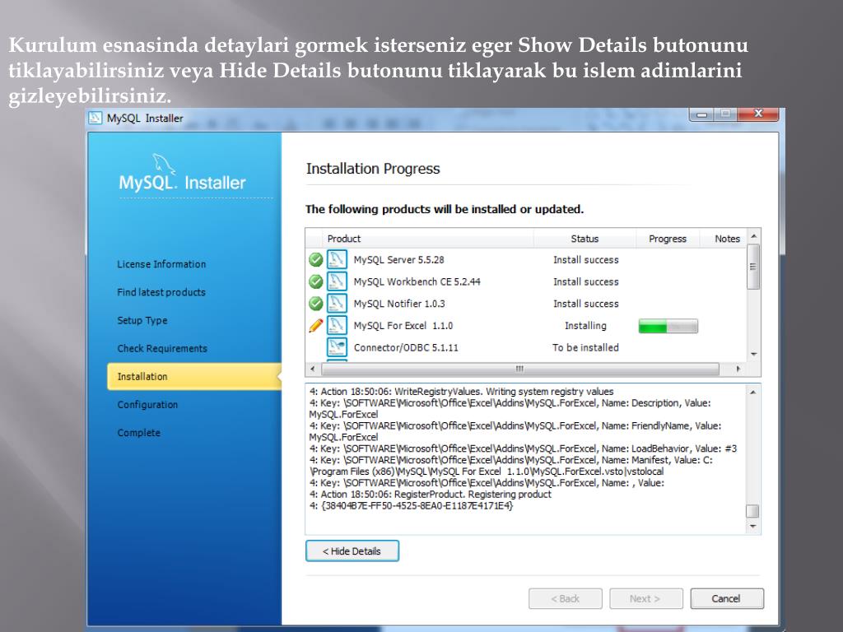Screen dimensions: 843x632
Task: Click the GUID log line starting {38404B7E
Action: coord(412,506)
